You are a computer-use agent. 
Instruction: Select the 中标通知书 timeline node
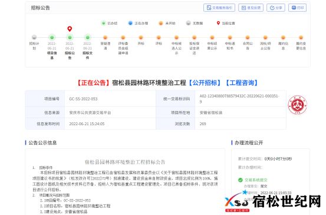coord(230,37)
